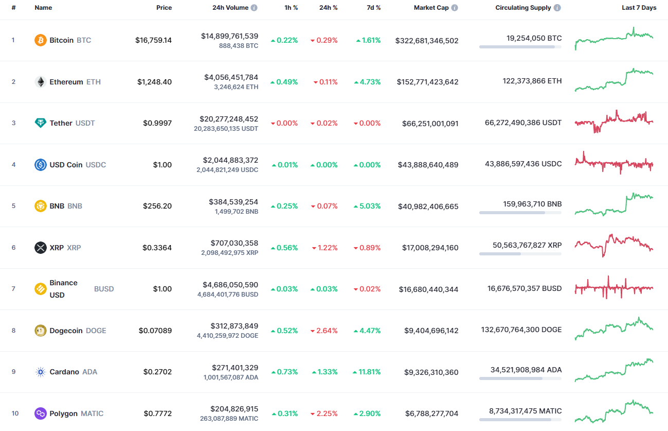Click the Binance USD logo
Viewport: 668px width, 431px height.
tap(40, 288)
